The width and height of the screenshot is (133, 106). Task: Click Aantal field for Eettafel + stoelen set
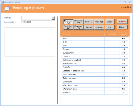pyautogui.click(x=112, y=71)
